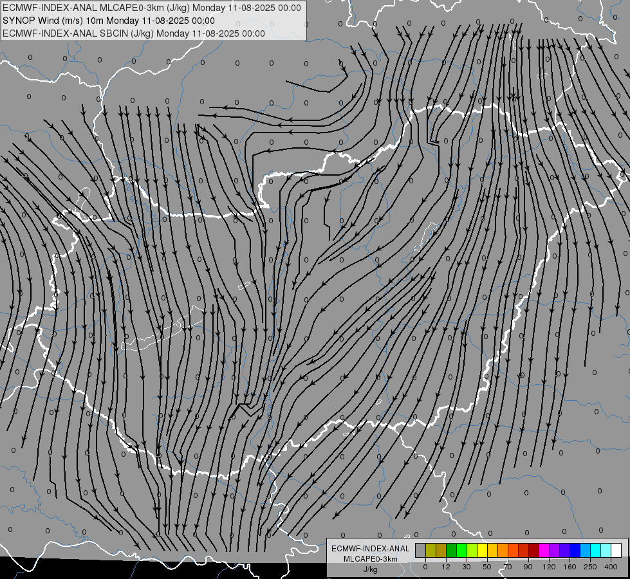Image resolution: width=630 pixels, height=579 pixels.
Task: Click the legend tick value 400
Action: point(611,567)
